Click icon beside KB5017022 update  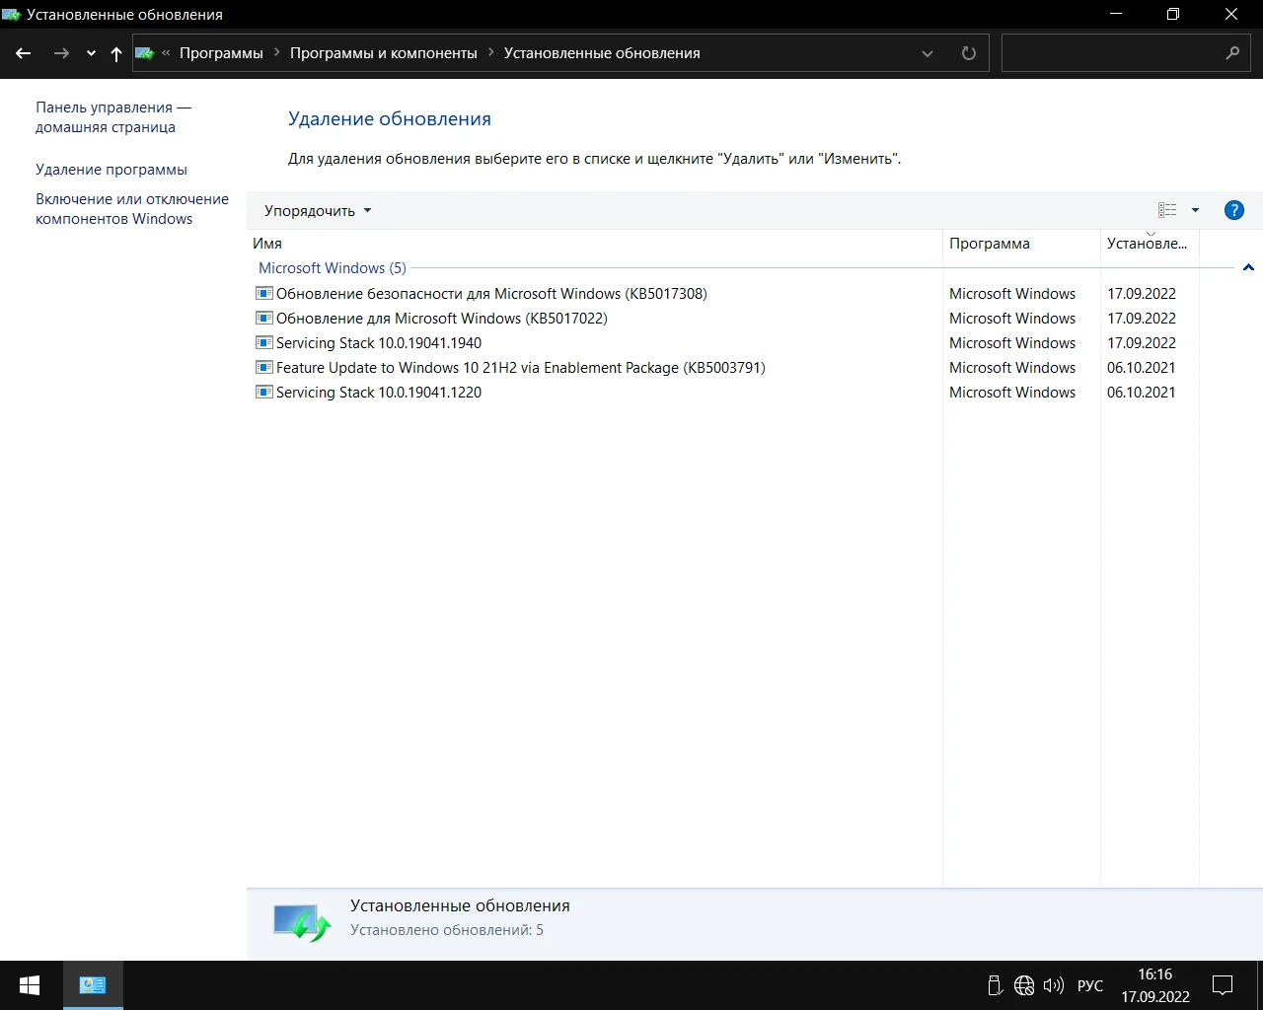[x=263, y=318]
